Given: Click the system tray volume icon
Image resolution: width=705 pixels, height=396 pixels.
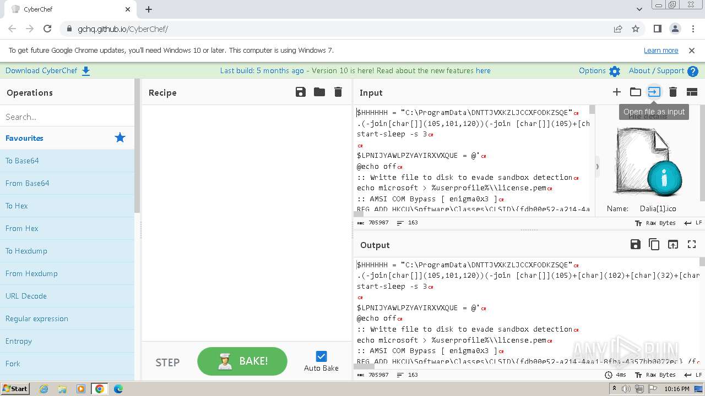Looking at the screenshot, I should pyautogui.click(x=626, y=389).
